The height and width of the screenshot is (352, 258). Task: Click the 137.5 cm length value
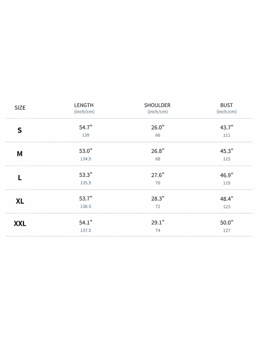(x=86, y=230)
